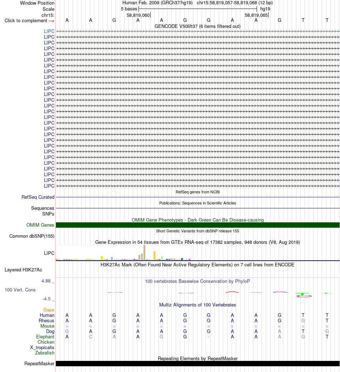Click the black RepeatMasker bar
The image size is (340, 372).
point(198,364)
